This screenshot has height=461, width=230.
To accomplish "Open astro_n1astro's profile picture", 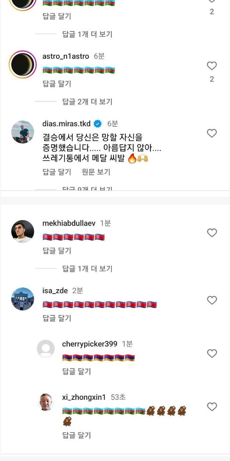I will tap(23, 64).
